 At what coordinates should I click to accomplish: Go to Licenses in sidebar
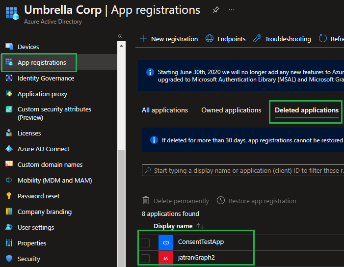[29, 133]
